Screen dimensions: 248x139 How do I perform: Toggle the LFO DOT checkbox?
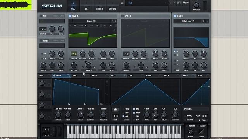pos(134,120)
